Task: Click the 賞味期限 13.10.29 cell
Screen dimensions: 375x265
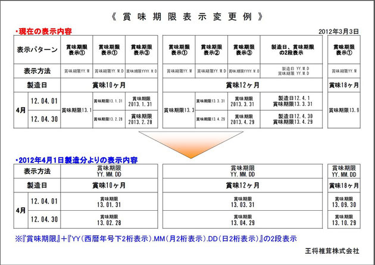Action: [344, 220]
